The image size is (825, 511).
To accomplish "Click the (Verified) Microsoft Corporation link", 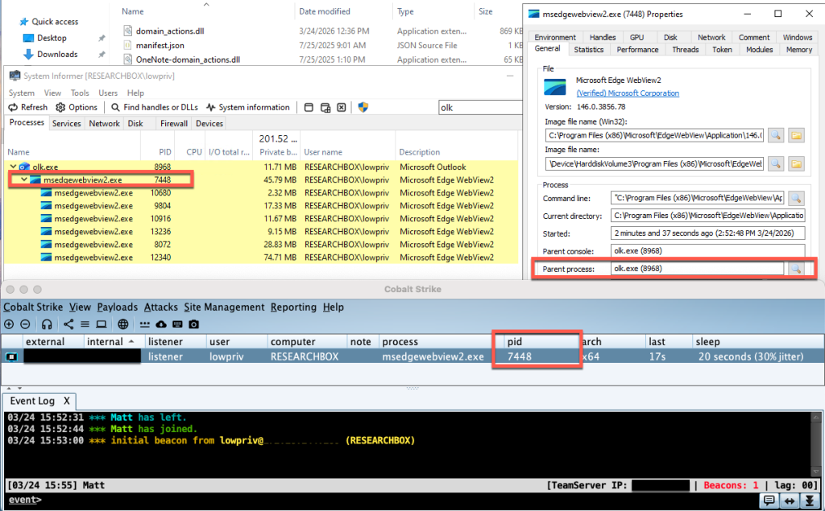I will pos(627,93).
